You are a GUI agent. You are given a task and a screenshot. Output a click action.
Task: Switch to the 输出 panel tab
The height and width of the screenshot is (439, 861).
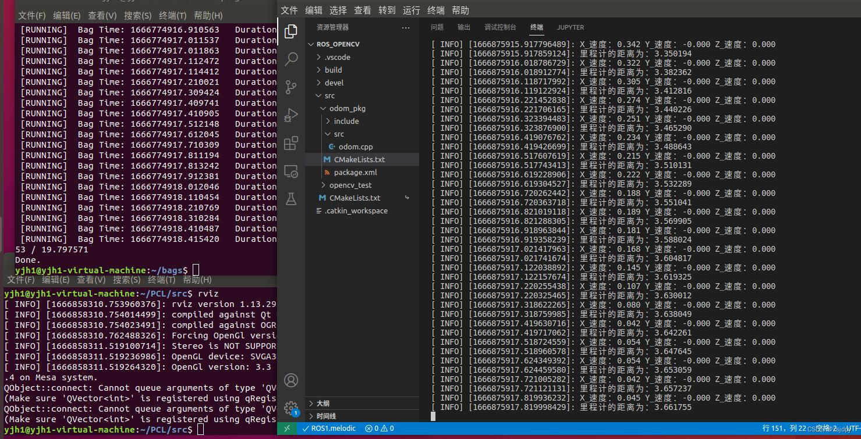[463, 27]
